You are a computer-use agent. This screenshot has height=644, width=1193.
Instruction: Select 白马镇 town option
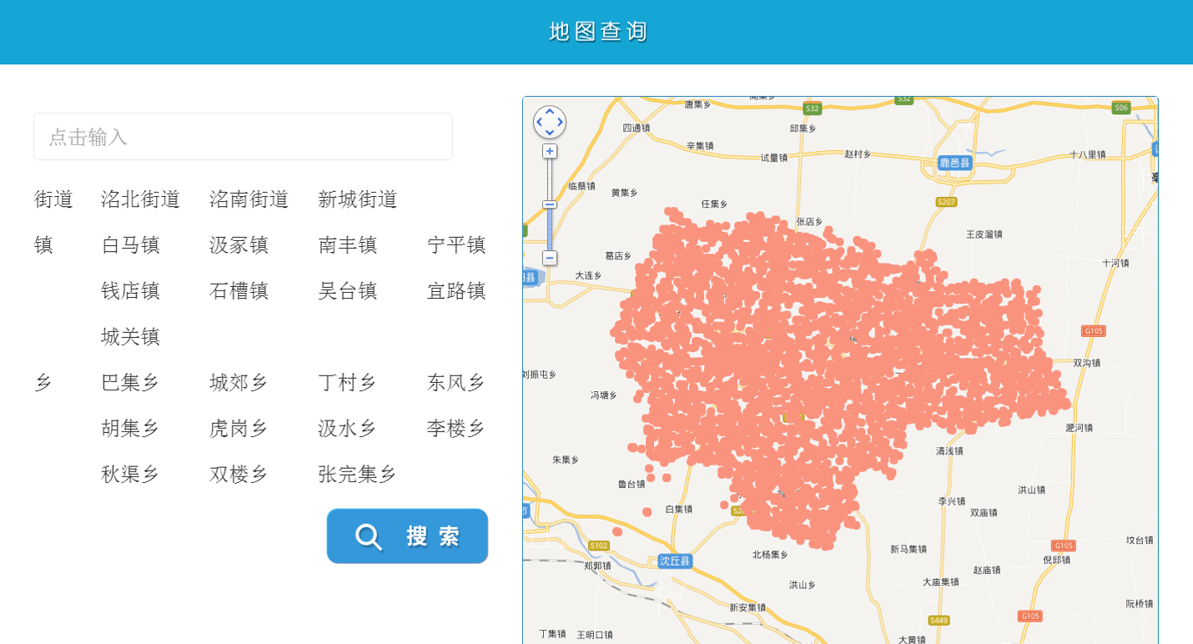tap(130, 245)
